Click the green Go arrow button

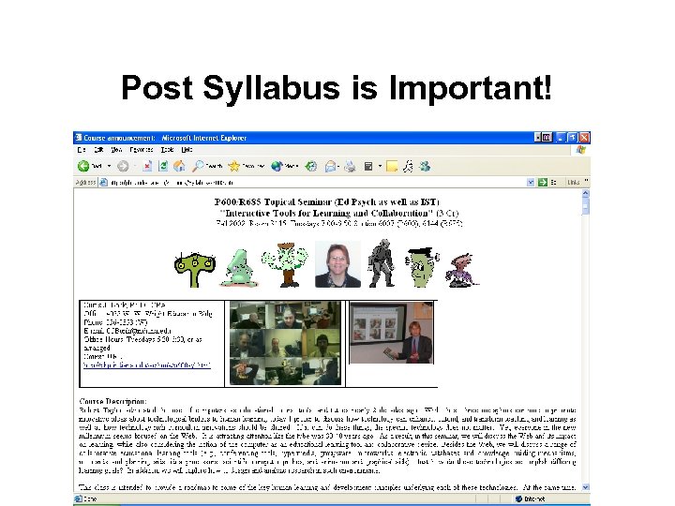click(x=543, y=183)
